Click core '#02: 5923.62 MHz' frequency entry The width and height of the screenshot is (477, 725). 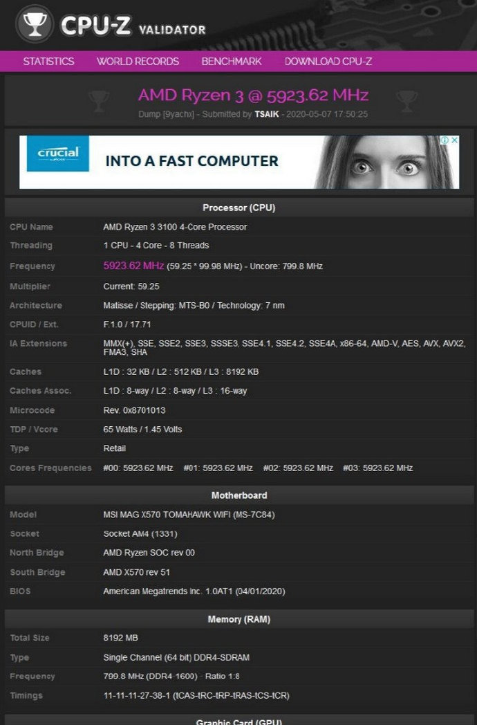point(298,468)
